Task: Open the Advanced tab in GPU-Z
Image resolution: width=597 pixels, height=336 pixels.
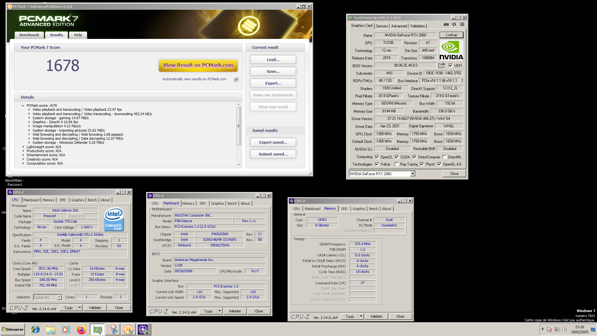Action: click(x=399, y=26)
